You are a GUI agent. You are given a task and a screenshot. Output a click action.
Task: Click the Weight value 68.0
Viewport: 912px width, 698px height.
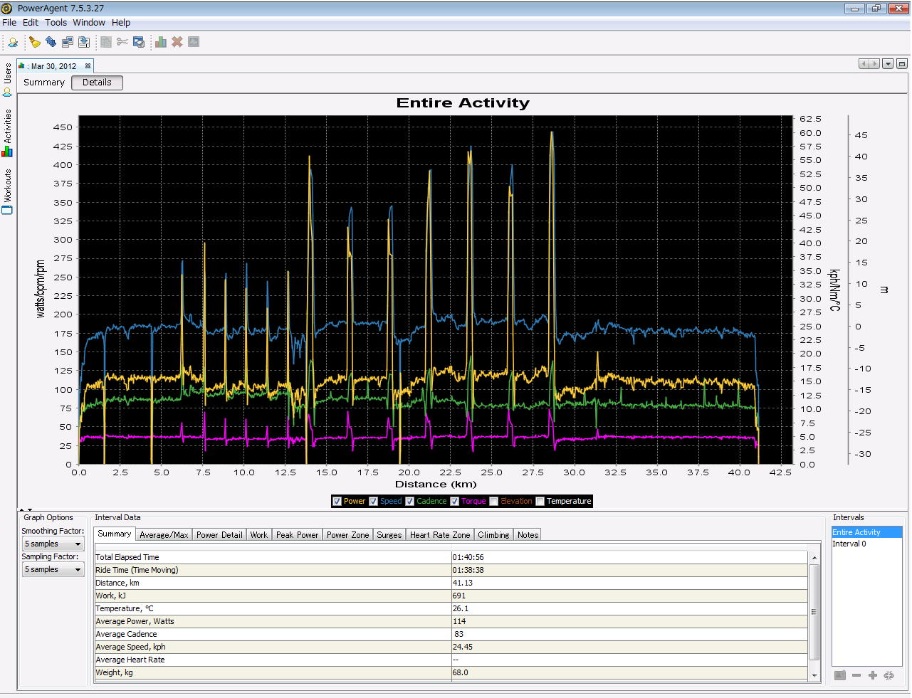(x=460, y=672)
